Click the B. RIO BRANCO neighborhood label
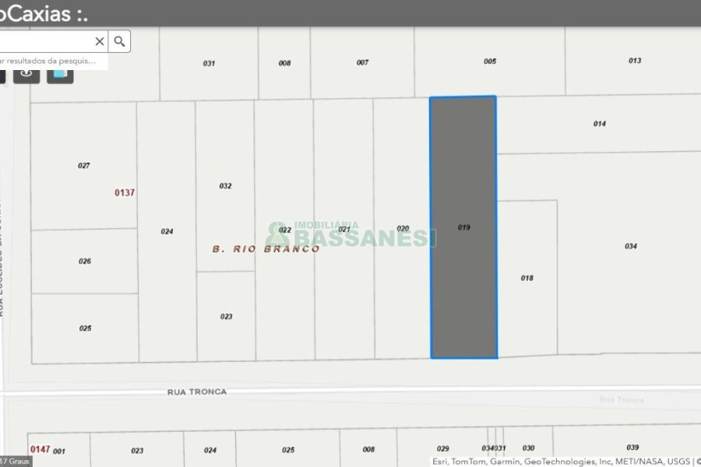 coord(265,249)
